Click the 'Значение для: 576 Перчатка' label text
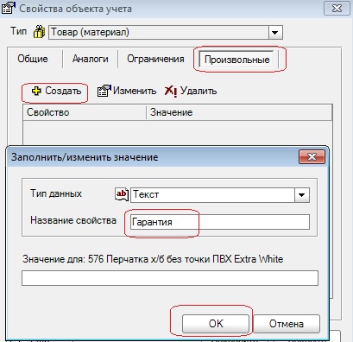Viewport: 353px width, 342px height. (153, 259)
